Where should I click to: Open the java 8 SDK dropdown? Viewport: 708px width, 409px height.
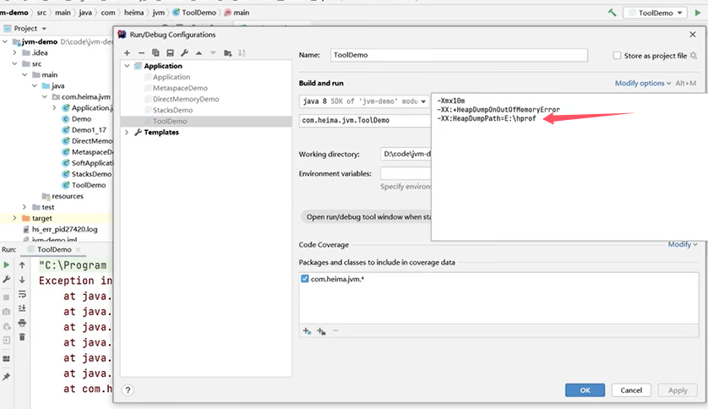tap(364, 101)
